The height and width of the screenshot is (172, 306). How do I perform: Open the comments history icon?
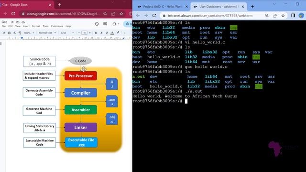pos(105,24)
